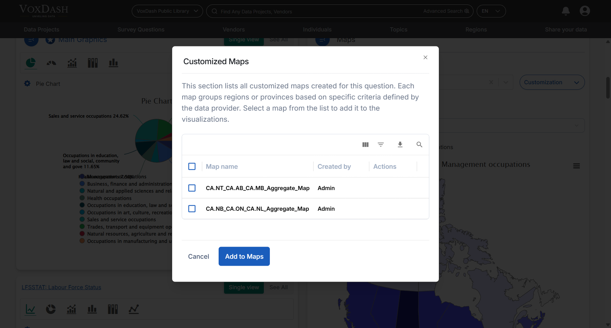
Task: Select pie chart icon in Main Graphics
Action: point(31,63)
